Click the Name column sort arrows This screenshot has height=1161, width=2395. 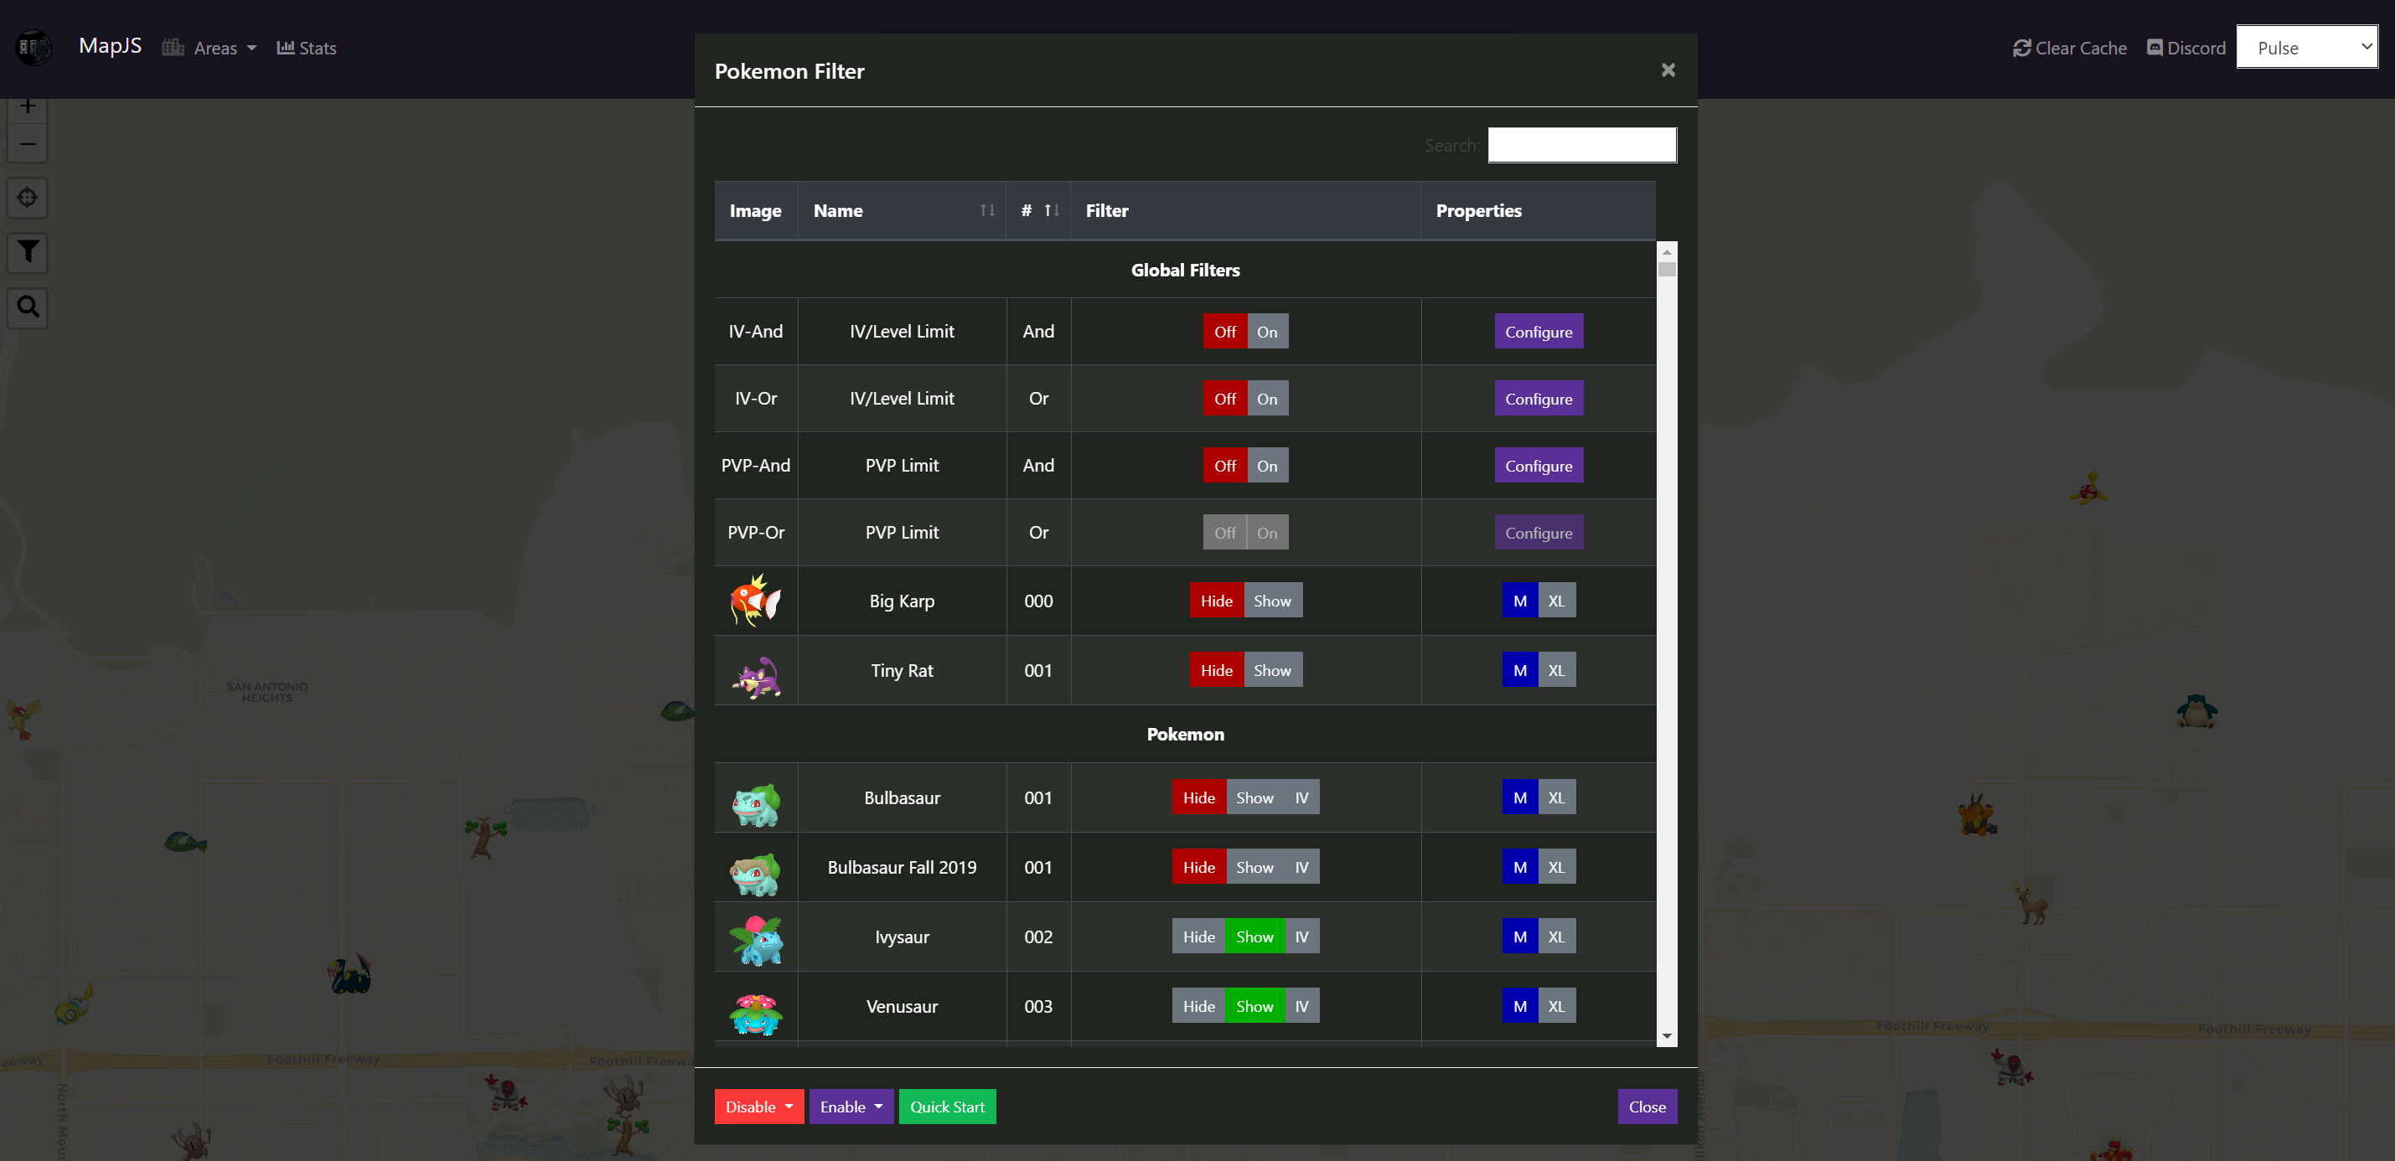[x=986, y=211]
